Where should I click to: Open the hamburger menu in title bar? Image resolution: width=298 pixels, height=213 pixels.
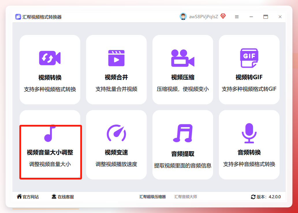pyautogui.click(x=236, y=17)
